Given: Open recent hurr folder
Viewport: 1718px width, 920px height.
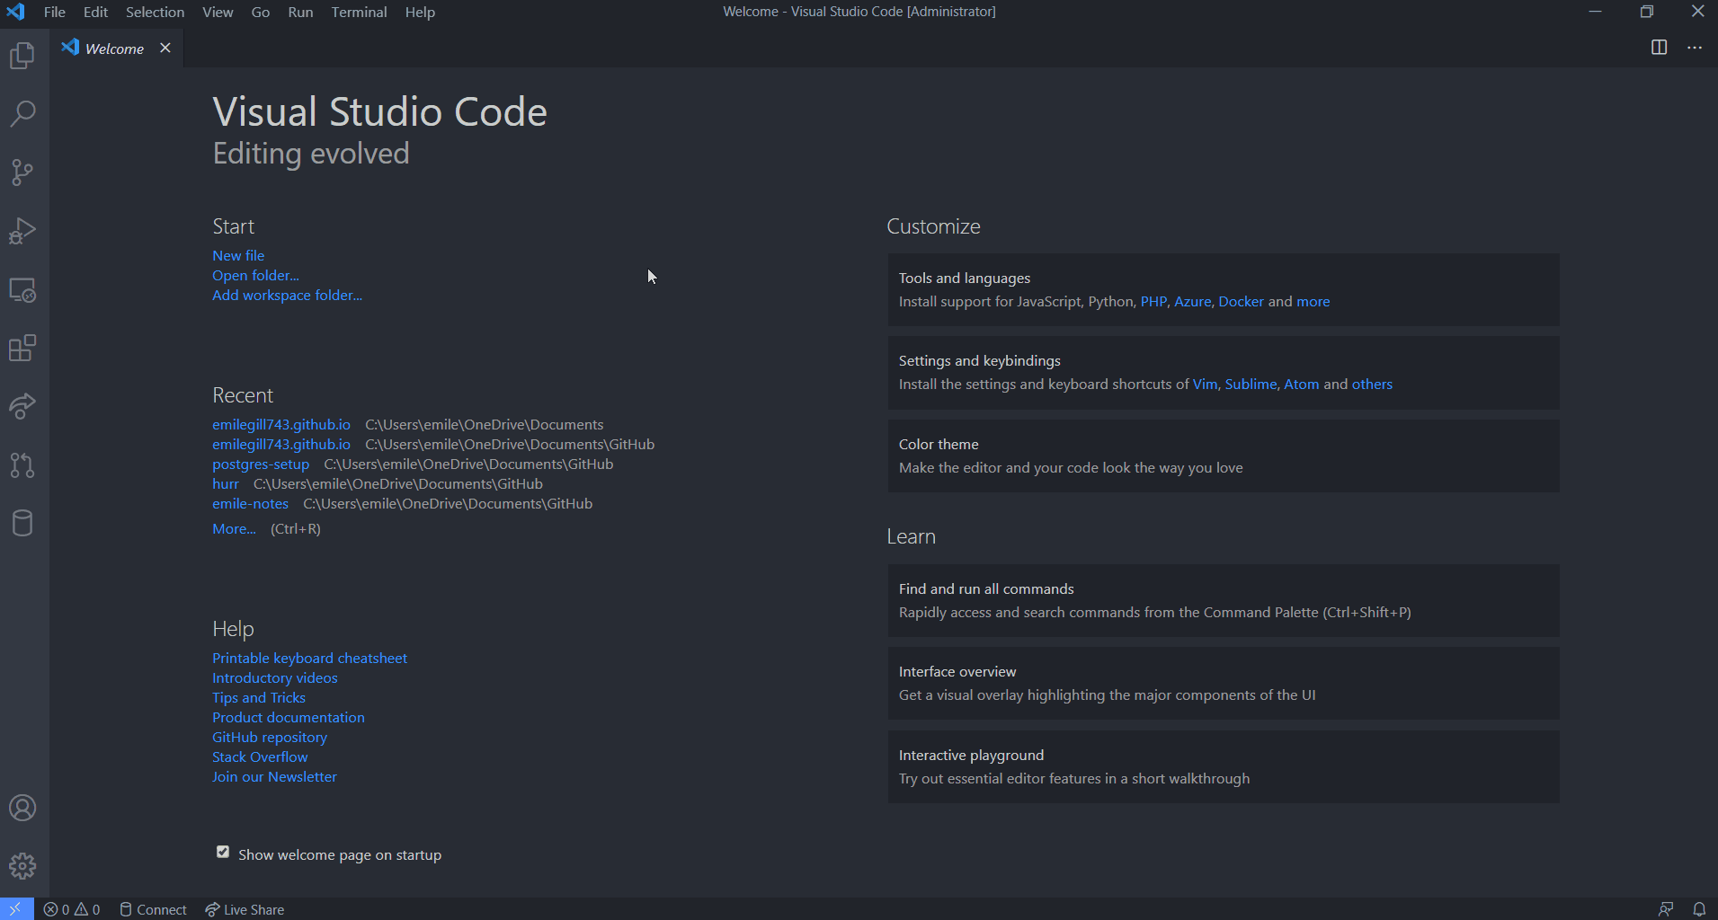Looking at the screenshot, I should 226,484.
